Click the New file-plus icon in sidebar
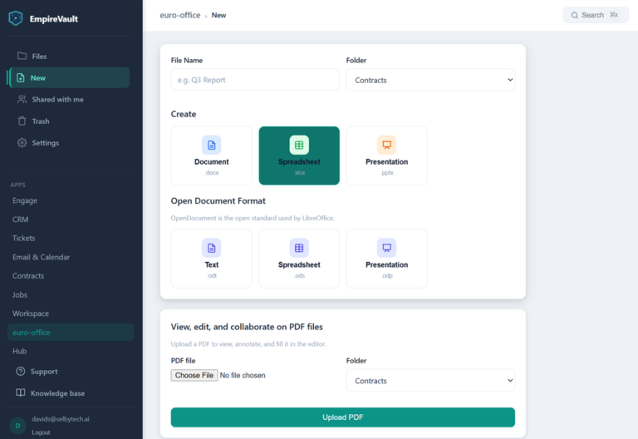Screen dimensions: 638x439 (20, 78)
